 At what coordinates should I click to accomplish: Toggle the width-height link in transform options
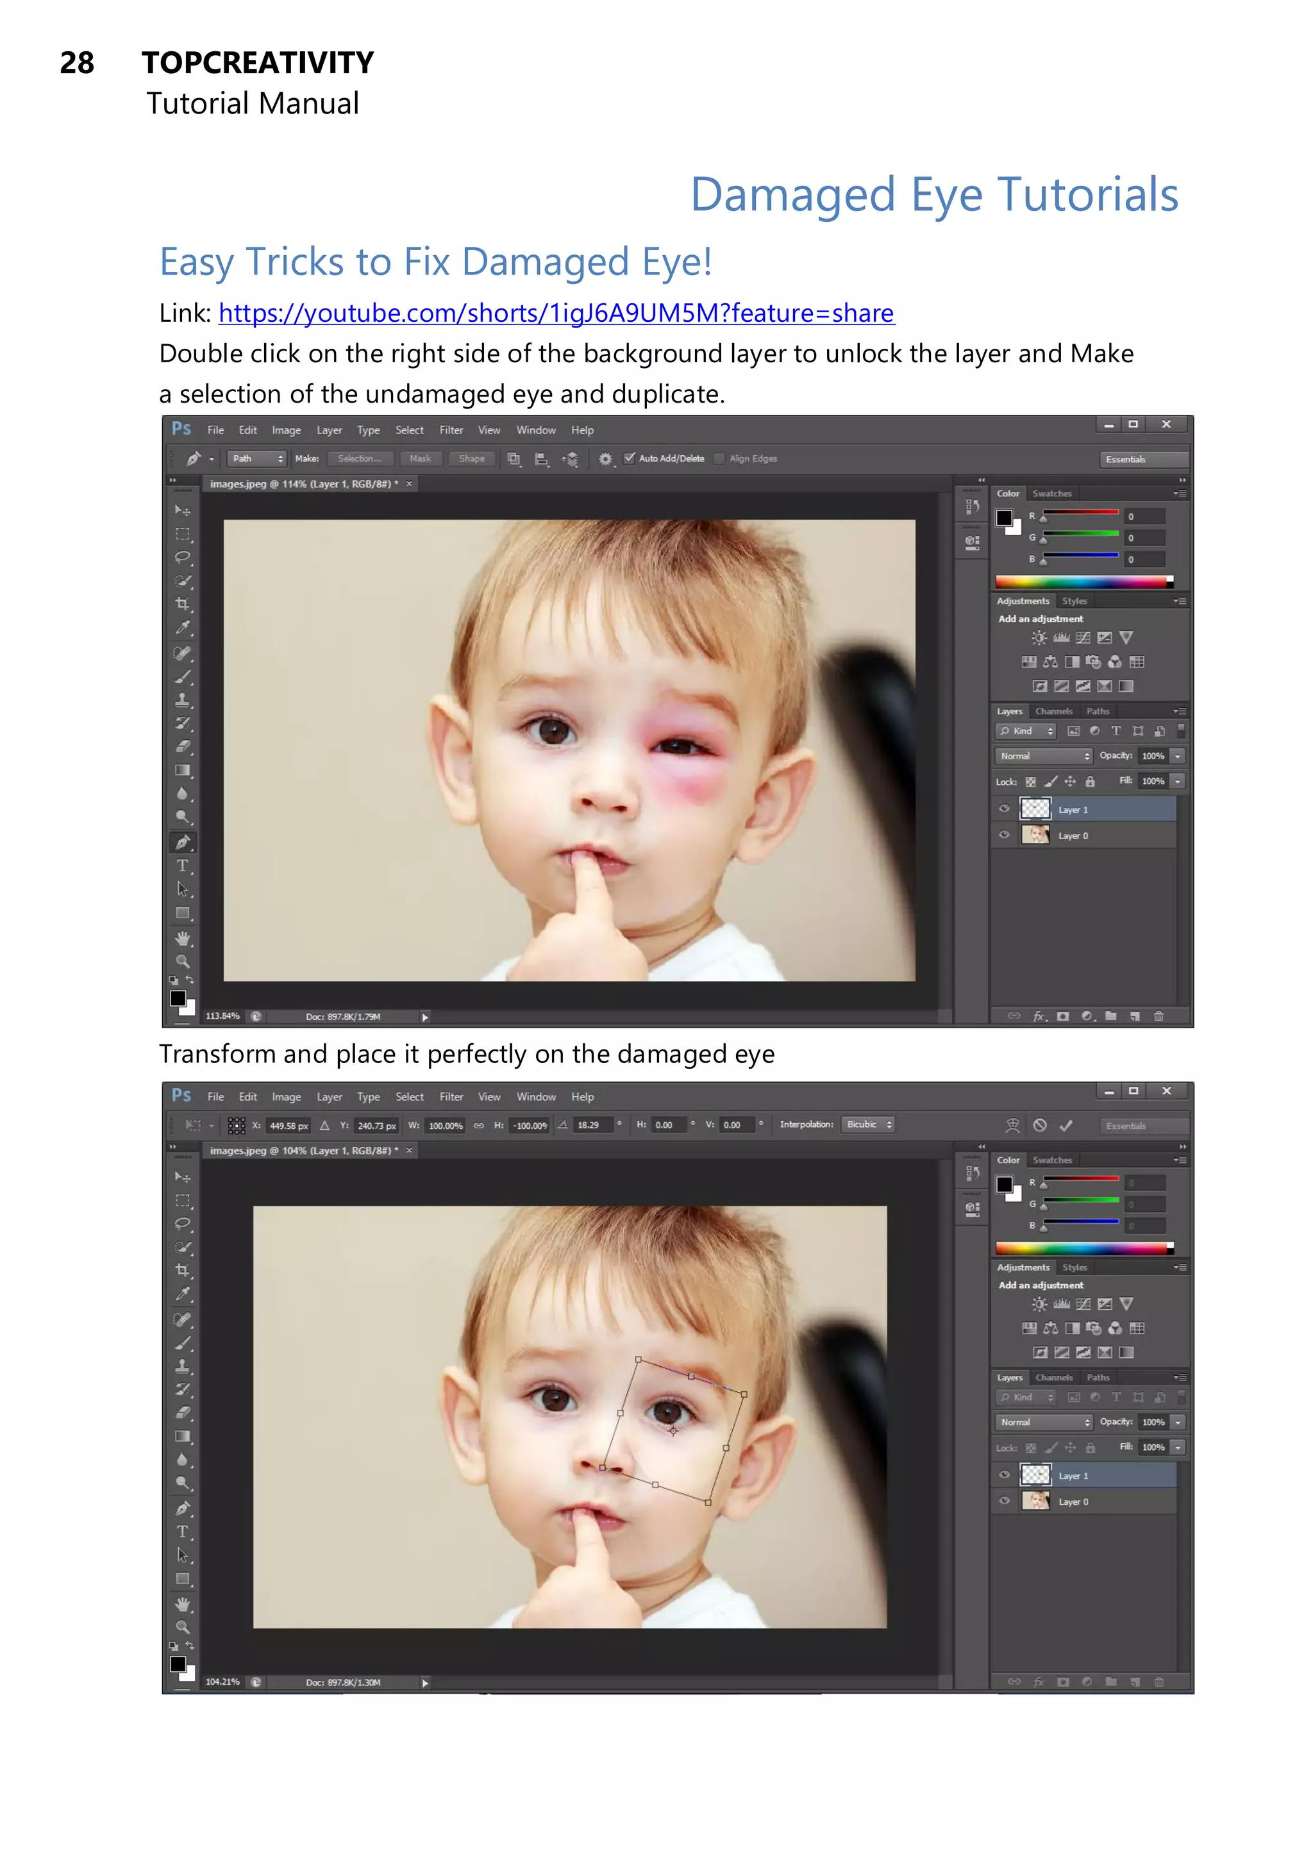click(x=479, y=1125)
